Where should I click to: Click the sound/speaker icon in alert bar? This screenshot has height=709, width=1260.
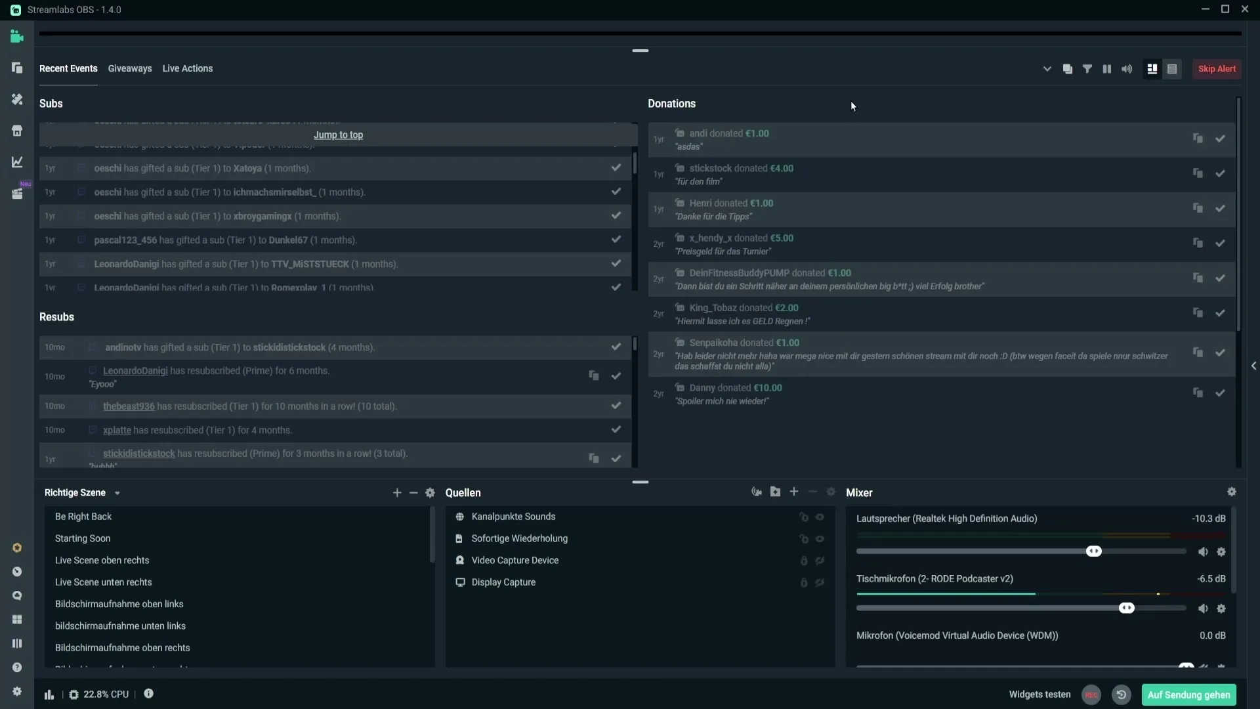1127,68
